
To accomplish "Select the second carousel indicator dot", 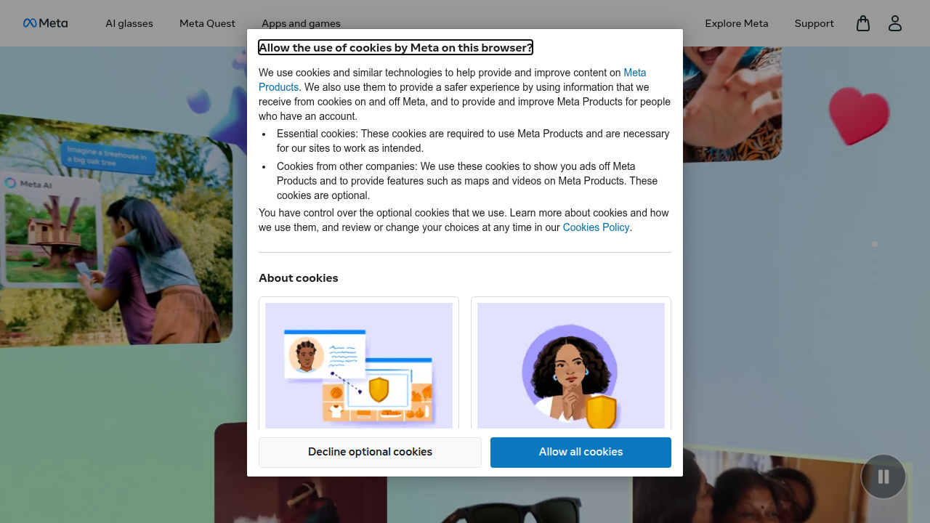I will click(x=875, y=256).
